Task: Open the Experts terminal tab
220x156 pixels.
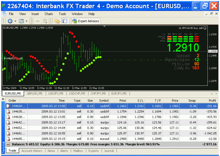Action: tap(93, 151)
